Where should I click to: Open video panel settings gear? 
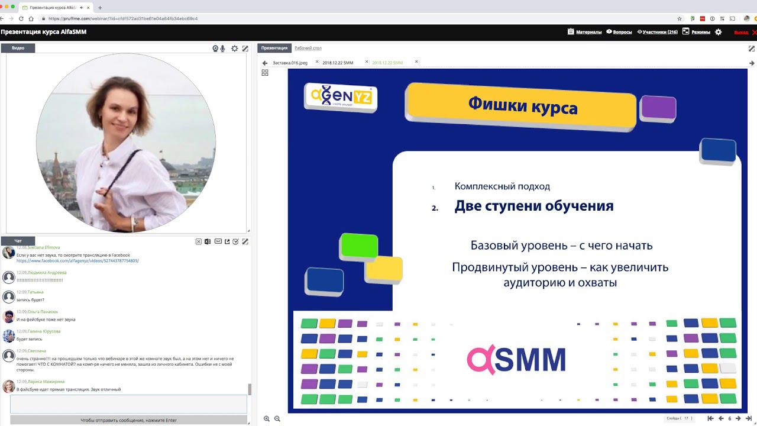pos(235,49)
